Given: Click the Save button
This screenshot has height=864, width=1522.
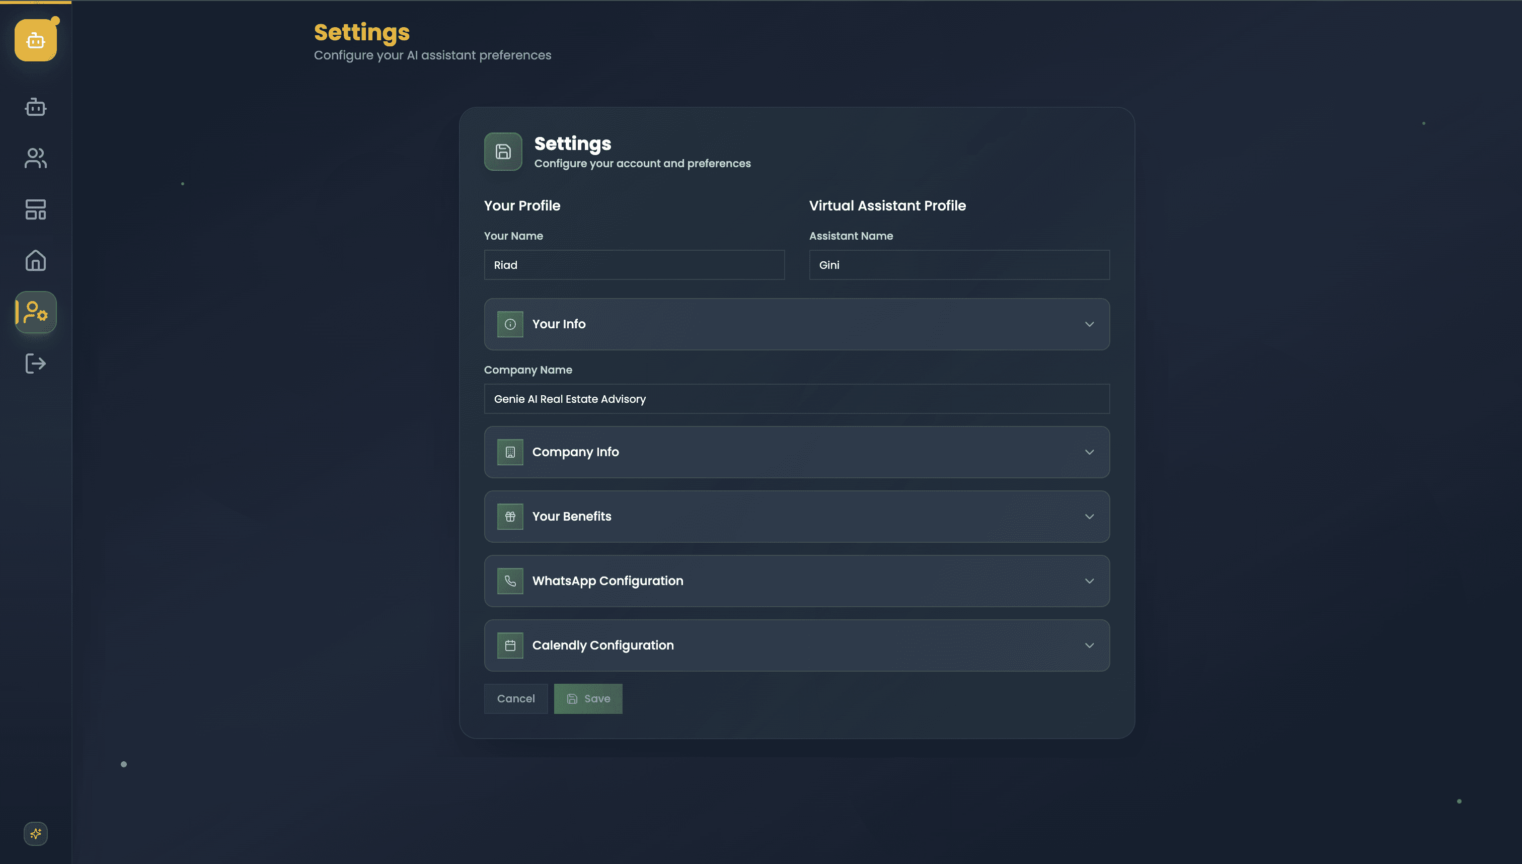Looking at the screenshot, I should (x=588, y=698).
